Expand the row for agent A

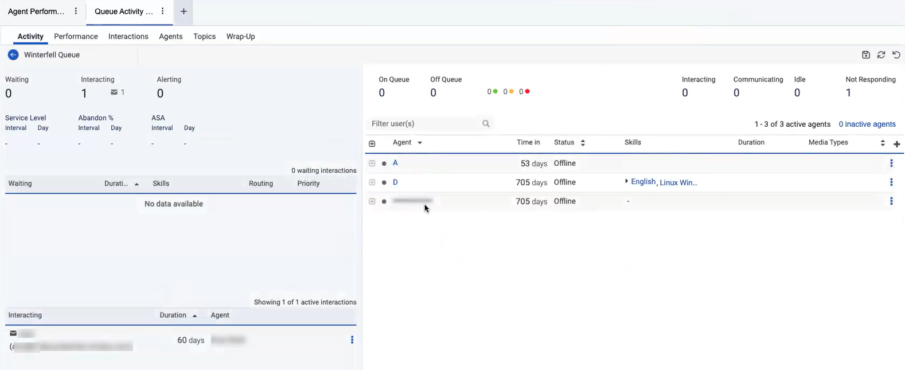pyautogui.click(x=372, y=163)
